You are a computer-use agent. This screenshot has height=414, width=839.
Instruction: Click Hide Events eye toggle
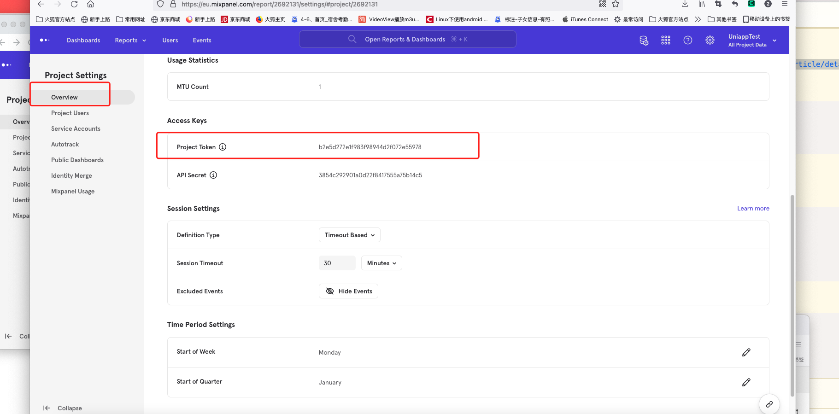point(348,291)
